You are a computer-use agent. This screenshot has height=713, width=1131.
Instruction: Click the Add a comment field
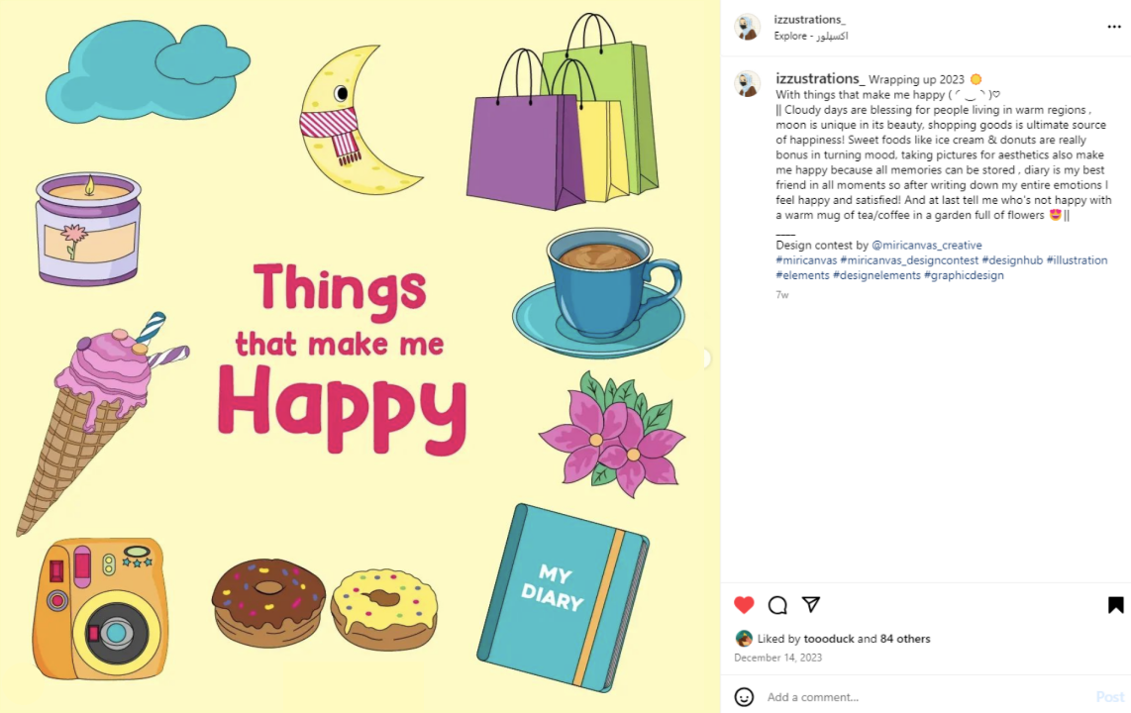921,697
